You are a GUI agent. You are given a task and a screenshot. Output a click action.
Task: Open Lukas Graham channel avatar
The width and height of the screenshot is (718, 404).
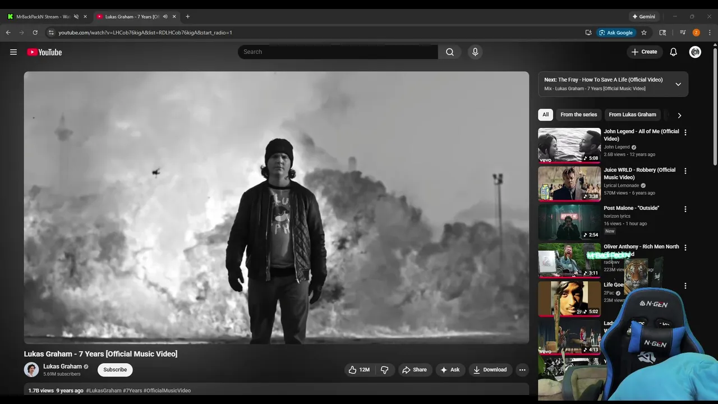pos(31,370)
